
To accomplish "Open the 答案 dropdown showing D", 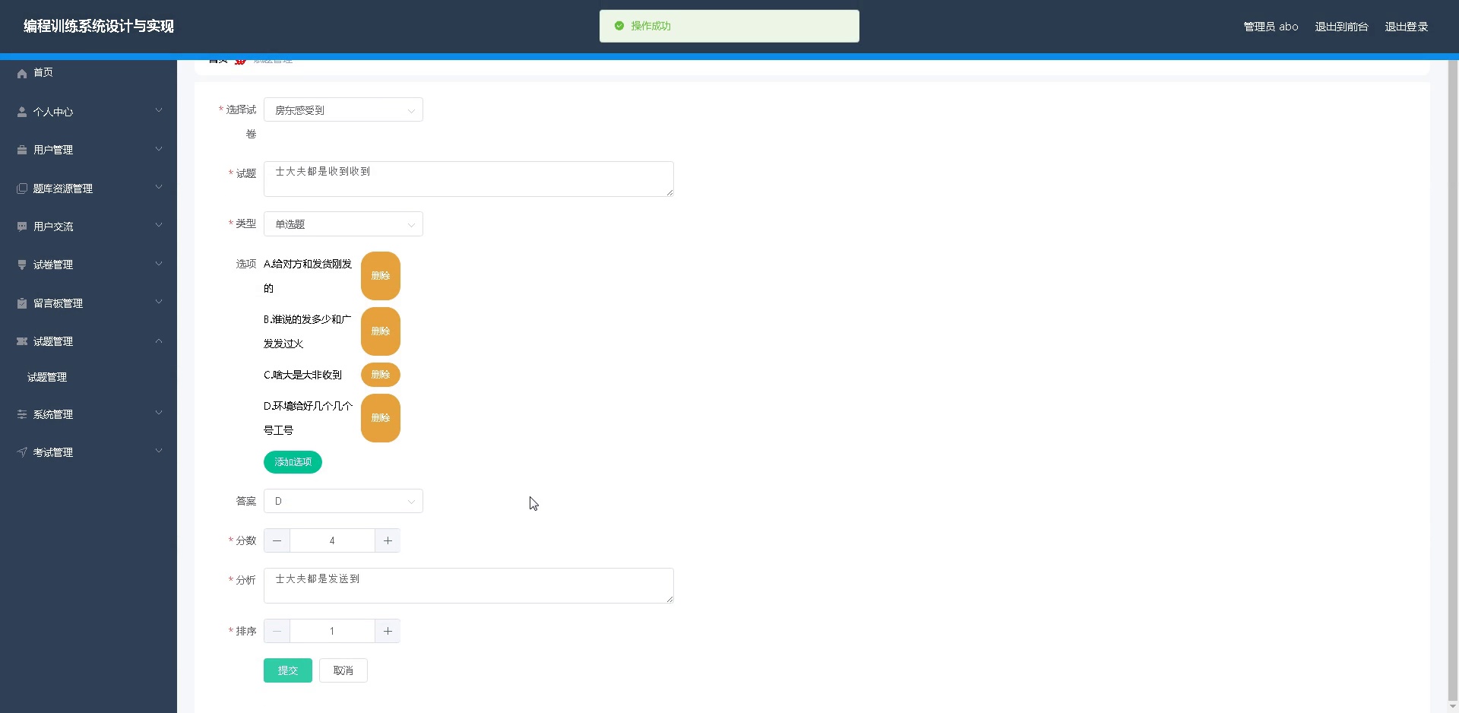I will 343,501.
